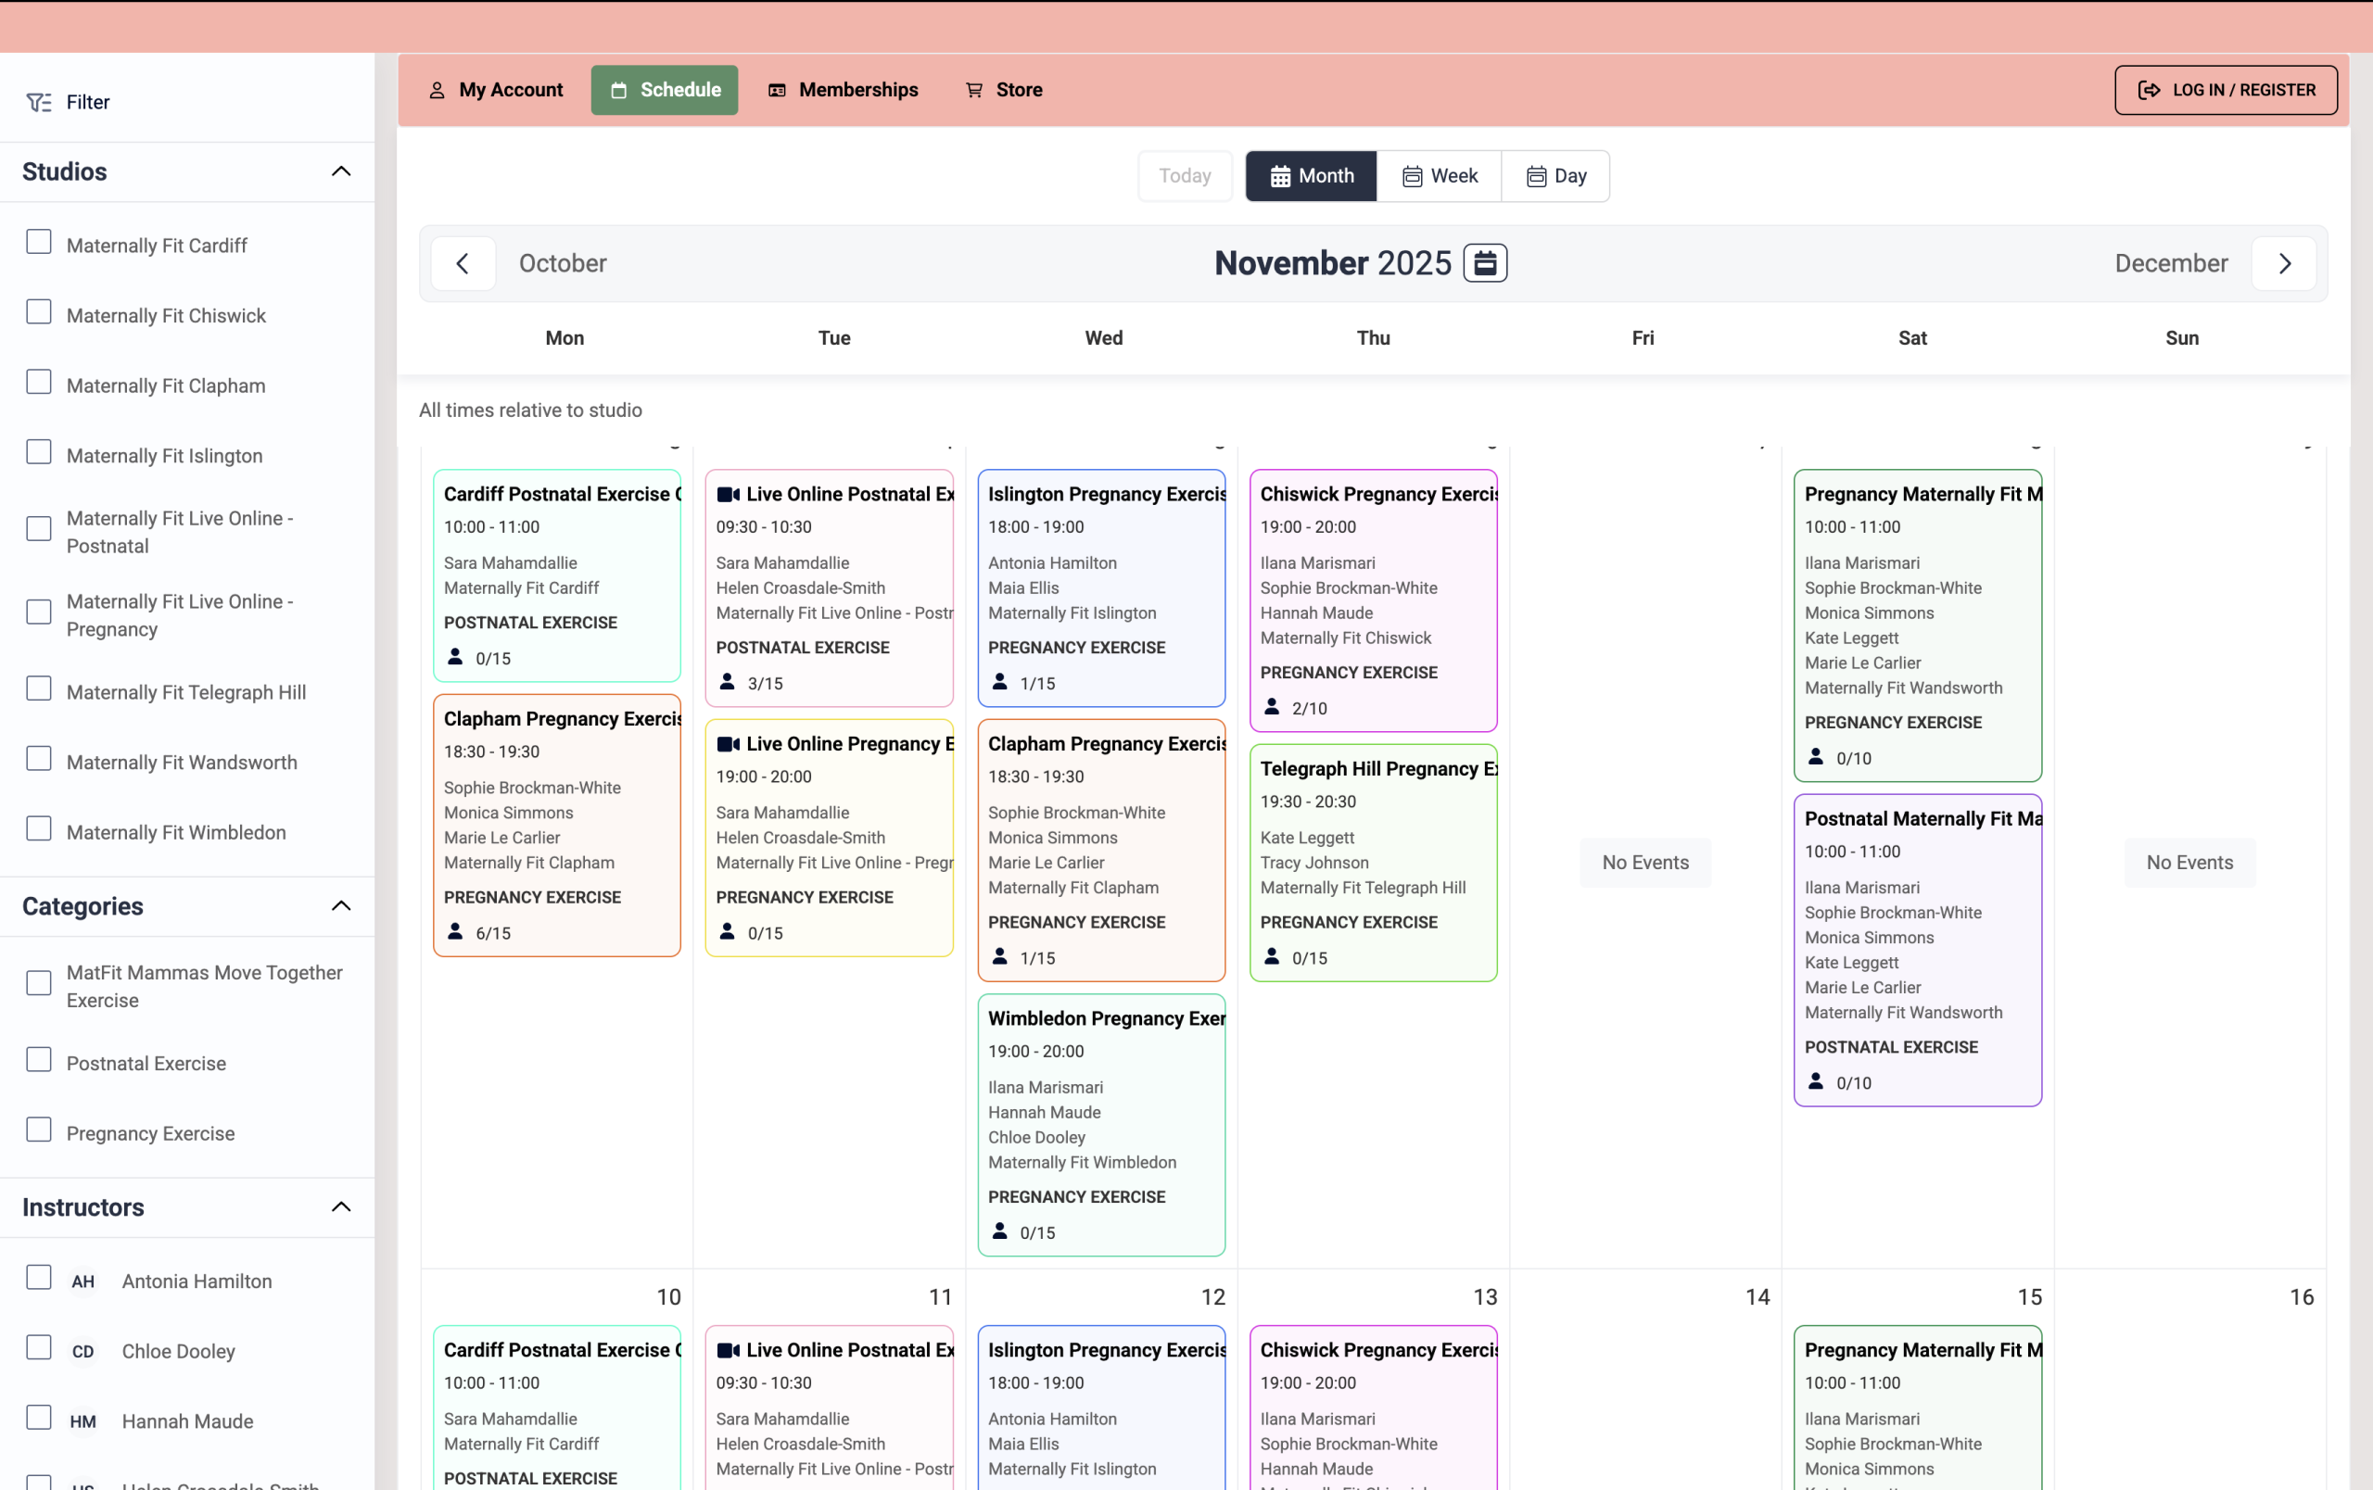Click LOG IN / REGISTER button
Image resolution: width=2373 pixels, height=1490 pixels.
[2226, 91]
